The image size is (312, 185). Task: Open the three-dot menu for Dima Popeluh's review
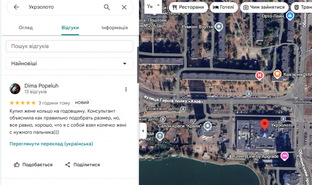(126, 89)
